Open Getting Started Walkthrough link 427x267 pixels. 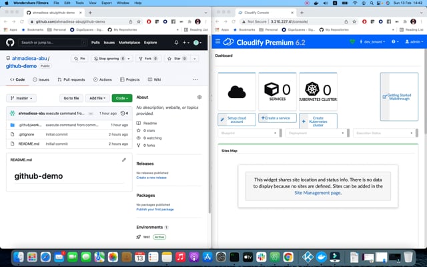(399, 97)
